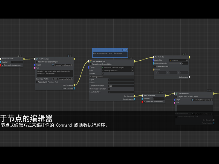The height and width of the screenshot is (164, 219).
Task: Click T badge above second Text Animation node
Action: [208, 90]
